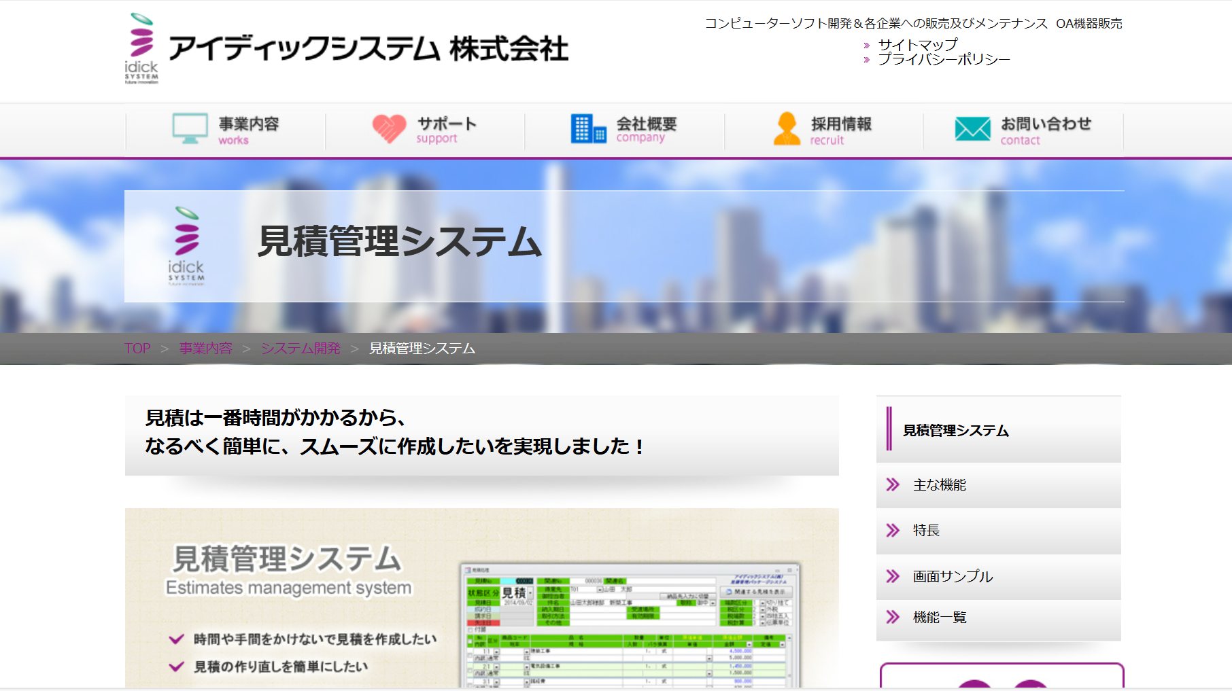Click the idick logo in the banner
Image resolution: width=1232 pixels, height=691 pixels.
point(186,245)
